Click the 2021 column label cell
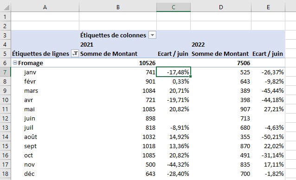 (118, 44)
